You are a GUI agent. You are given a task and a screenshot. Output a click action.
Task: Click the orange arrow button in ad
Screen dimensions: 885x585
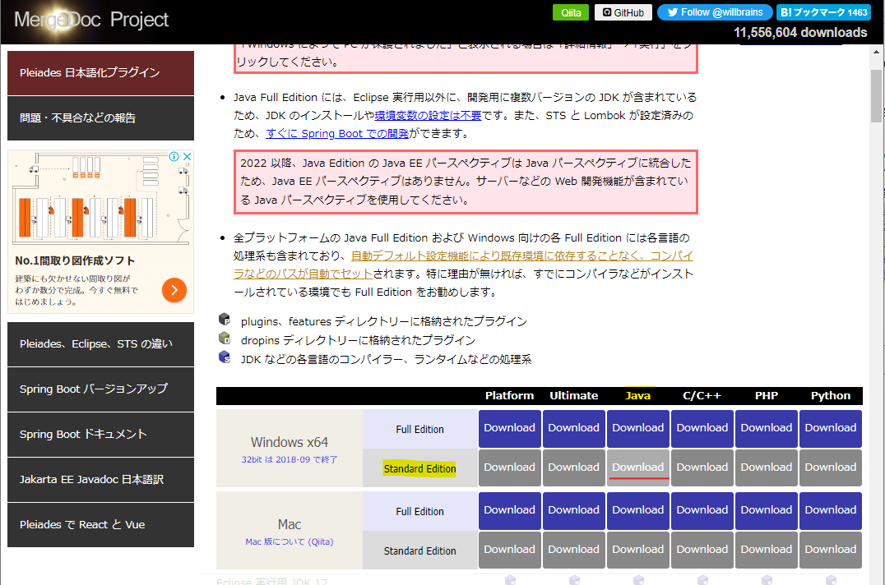coord(174,290)
